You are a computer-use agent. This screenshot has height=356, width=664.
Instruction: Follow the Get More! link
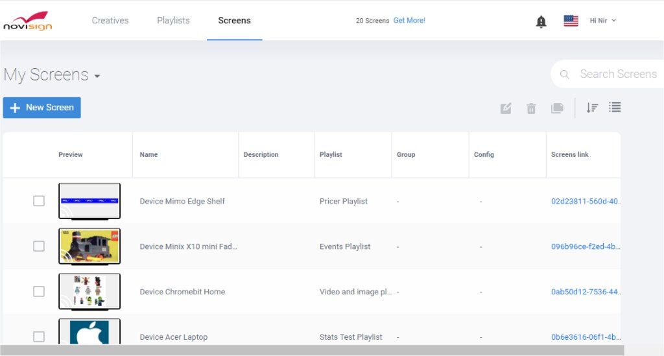409,21
